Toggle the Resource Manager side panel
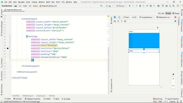This screenshot has width=183, height=103. point(1,29)
